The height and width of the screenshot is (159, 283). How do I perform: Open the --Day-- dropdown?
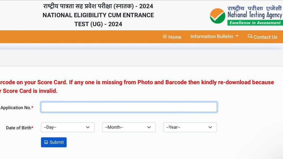coord(67,127)
